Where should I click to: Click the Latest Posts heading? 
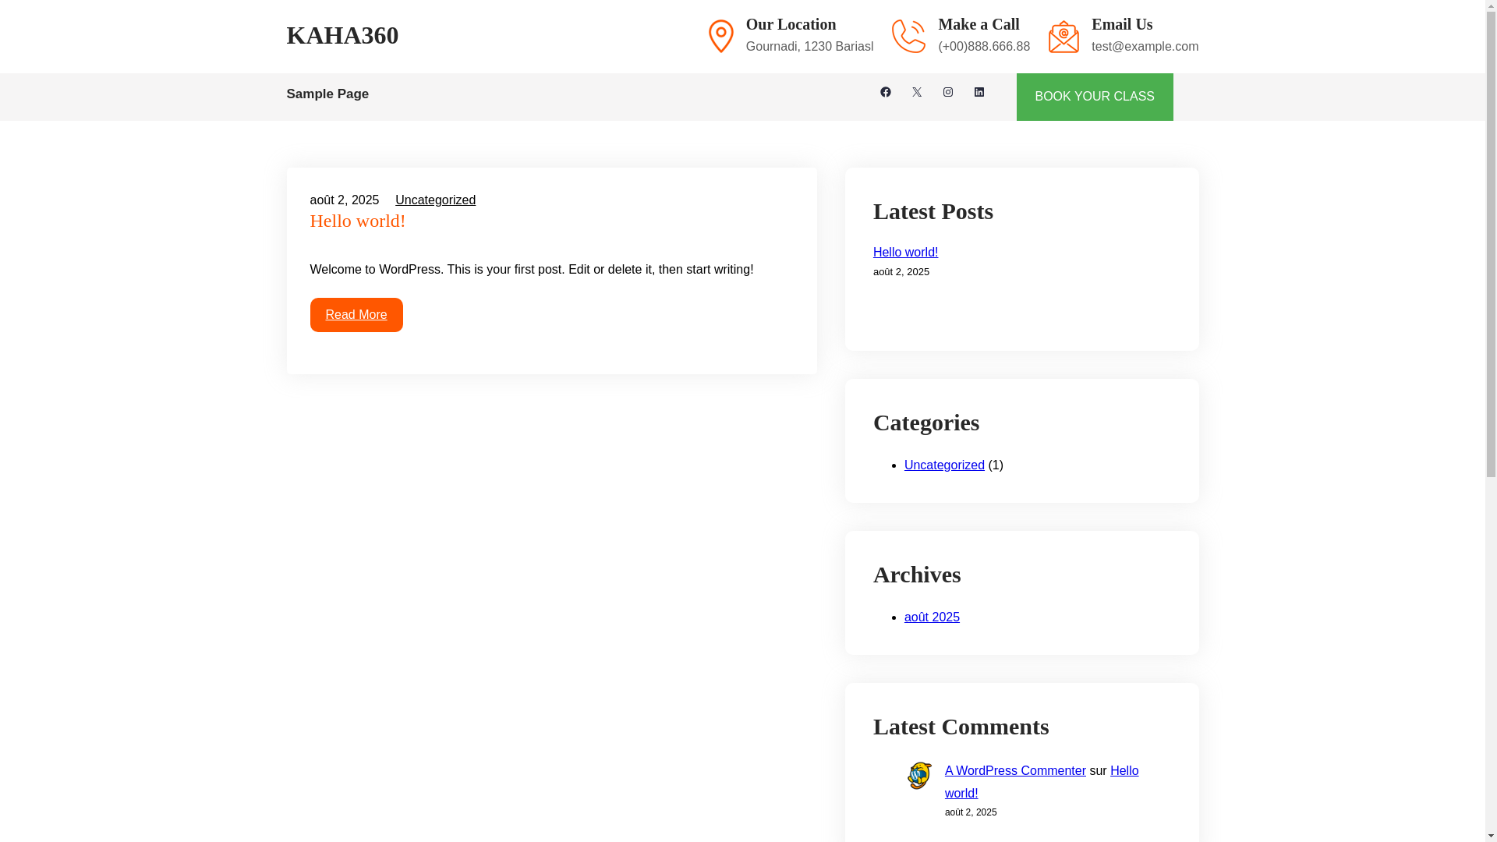click(x=933, y=211)
